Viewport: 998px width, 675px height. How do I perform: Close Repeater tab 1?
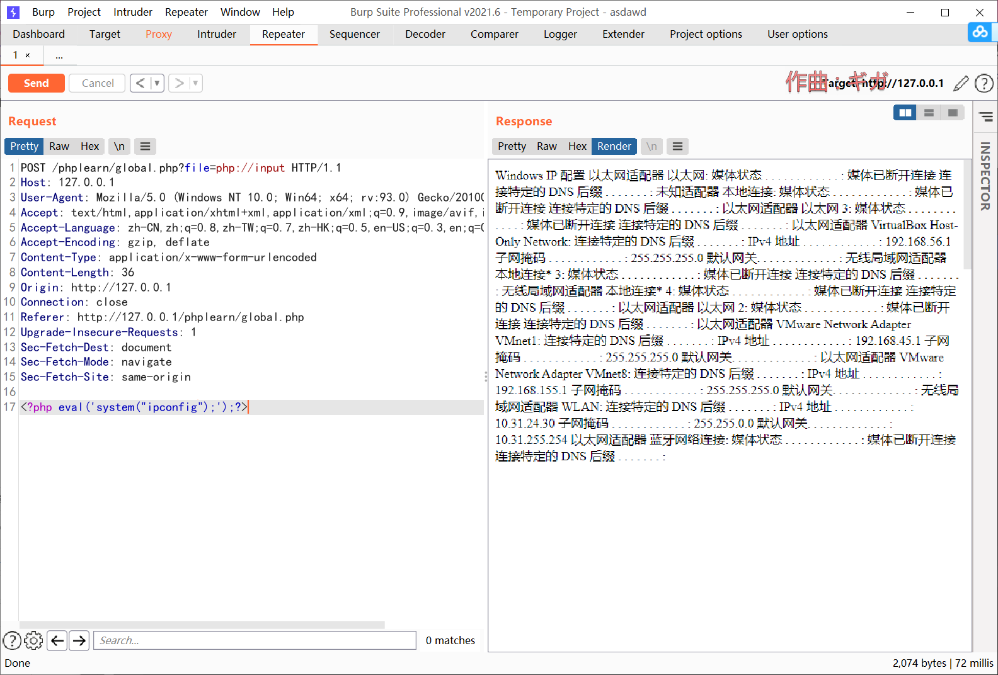pos(28,55)
